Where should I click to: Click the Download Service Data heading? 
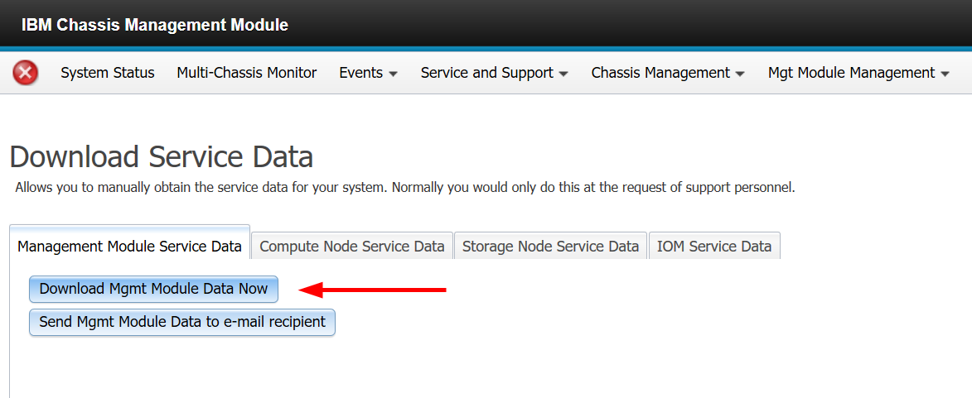click(x=162, y=156)
